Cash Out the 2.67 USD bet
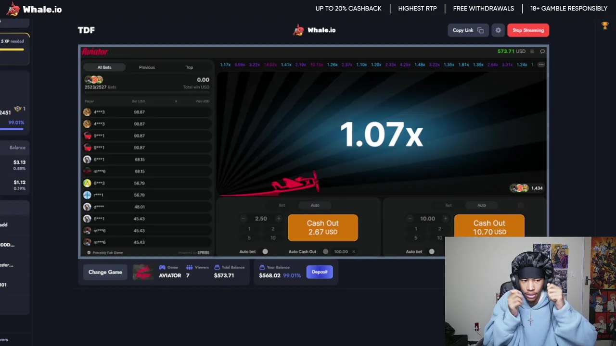This screenshot has height=346, width=616. tap(323, 227)
